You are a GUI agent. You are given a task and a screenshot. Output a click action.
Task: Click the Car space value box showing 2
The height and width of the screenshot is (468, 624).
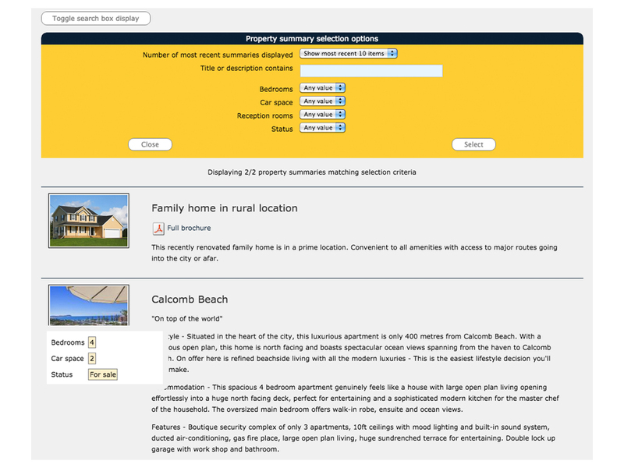click(x=92, y=359)
